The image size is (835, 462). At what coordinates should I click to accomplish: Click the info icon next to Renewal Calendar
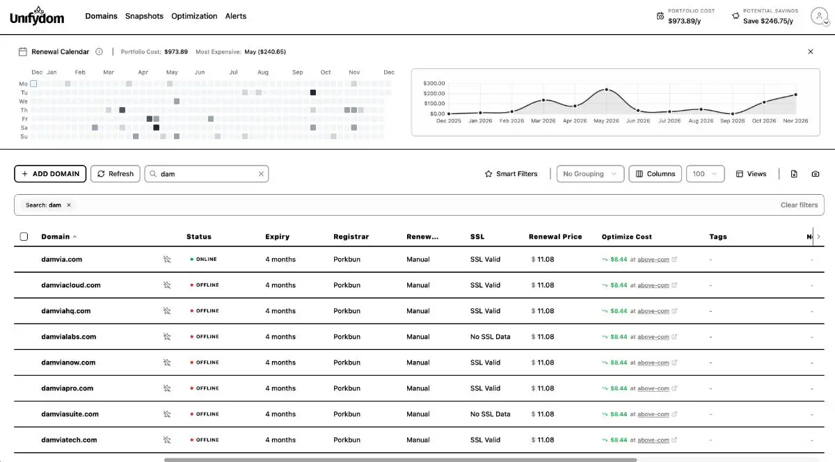point(99,51)
